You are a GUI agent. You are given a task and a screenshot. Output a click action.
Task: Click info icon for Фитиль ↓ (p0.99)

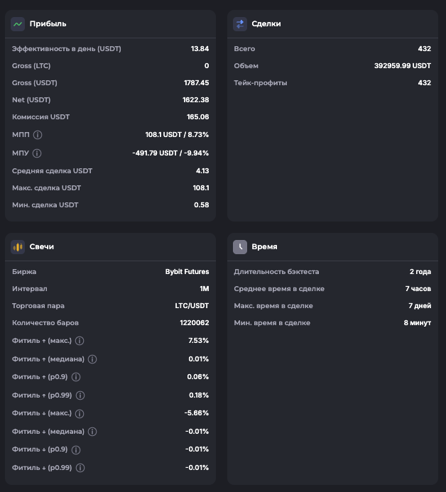[x=80, y=468]
